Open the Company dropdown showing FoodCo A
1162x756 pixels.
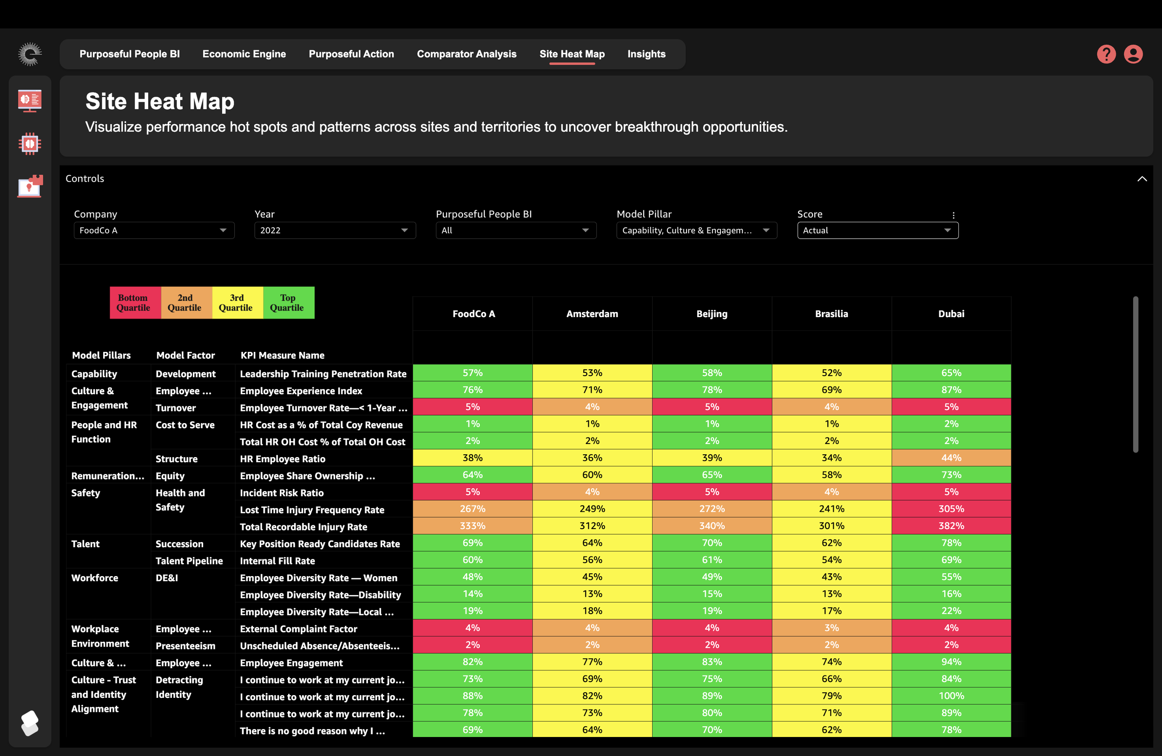click(154, 231)
